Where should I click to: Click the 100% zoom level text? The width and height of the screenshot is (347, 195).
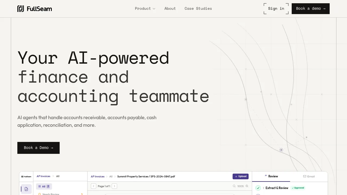coord(240,186)
